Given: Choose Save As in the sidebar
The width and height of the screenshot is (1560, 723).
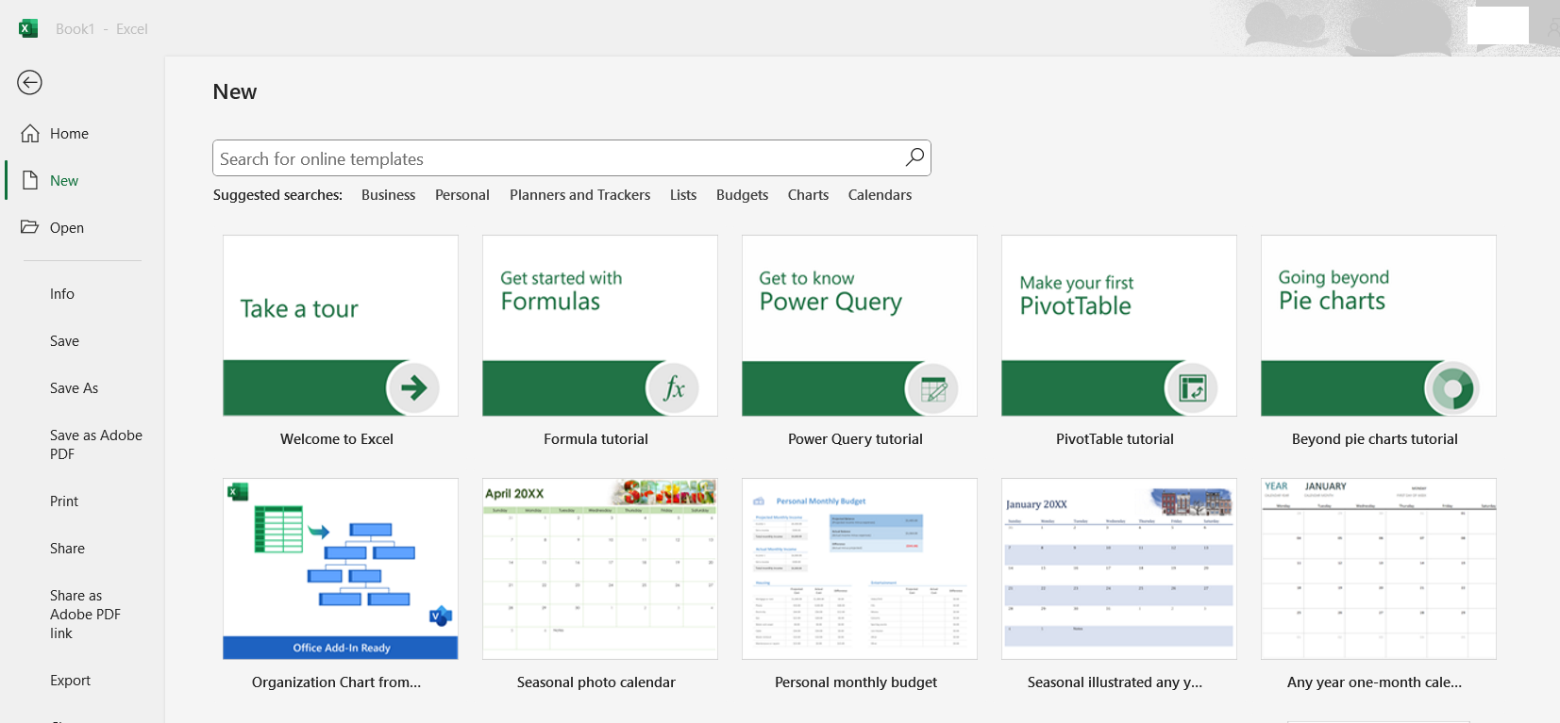Looking at the screenshot, I should pyautogui.click(x=74, y=388).
